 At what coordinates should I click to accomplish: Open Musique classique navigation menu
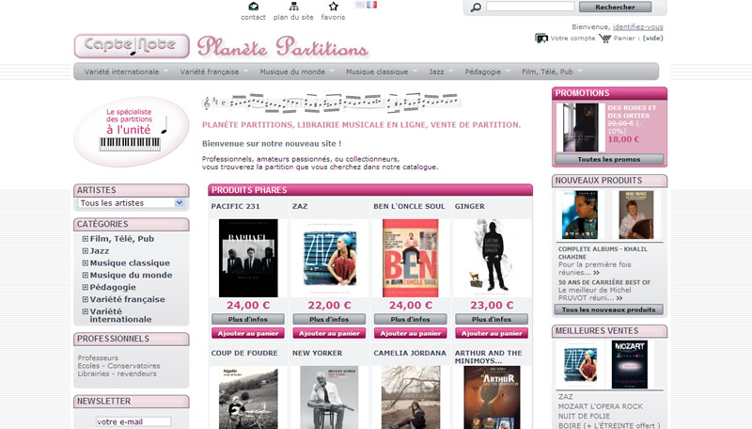coord(377,71)
